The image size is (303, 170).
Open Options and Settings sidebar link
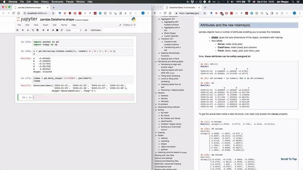[x=163, y=158]
